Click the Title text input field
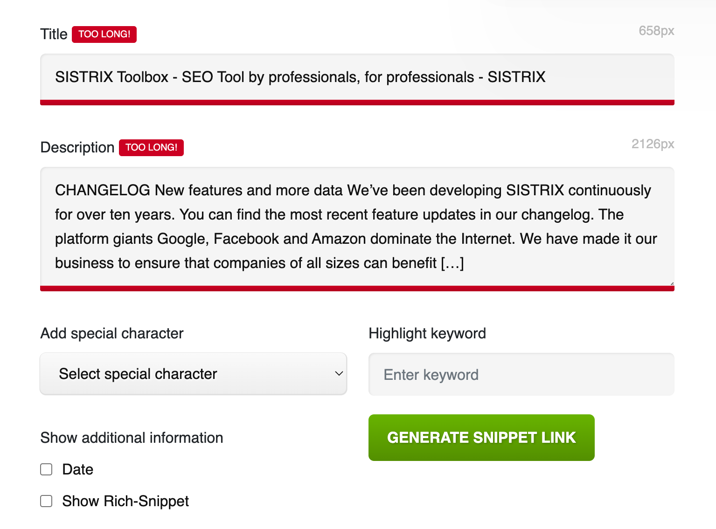 357,79
